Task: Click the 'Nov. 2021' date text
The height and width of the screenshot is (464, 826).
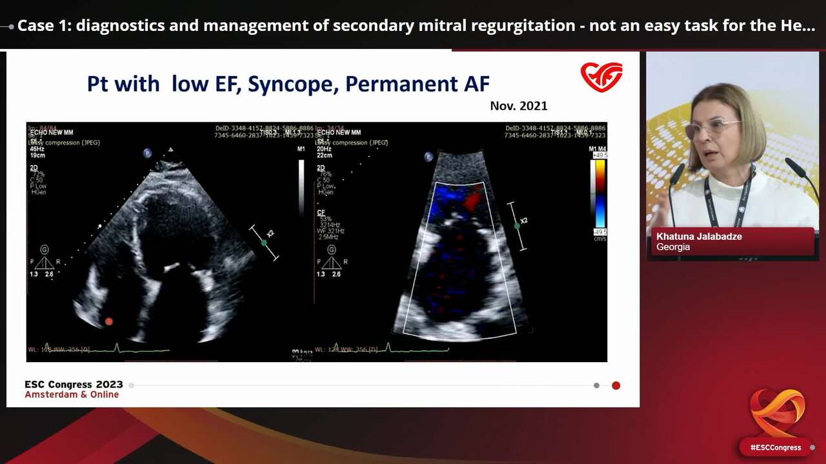Action: click(x=519, y=106)
